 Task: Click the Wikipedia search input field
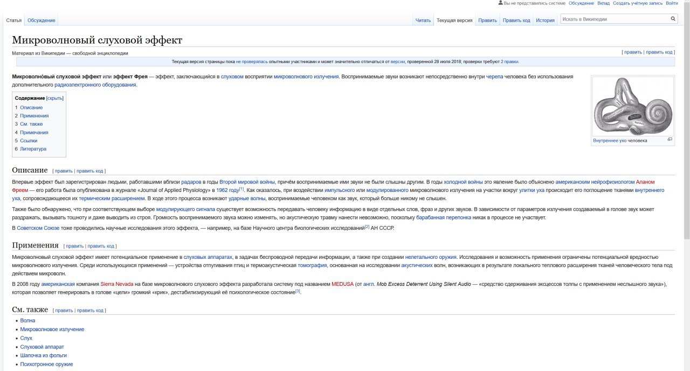(x=615, y=19)
